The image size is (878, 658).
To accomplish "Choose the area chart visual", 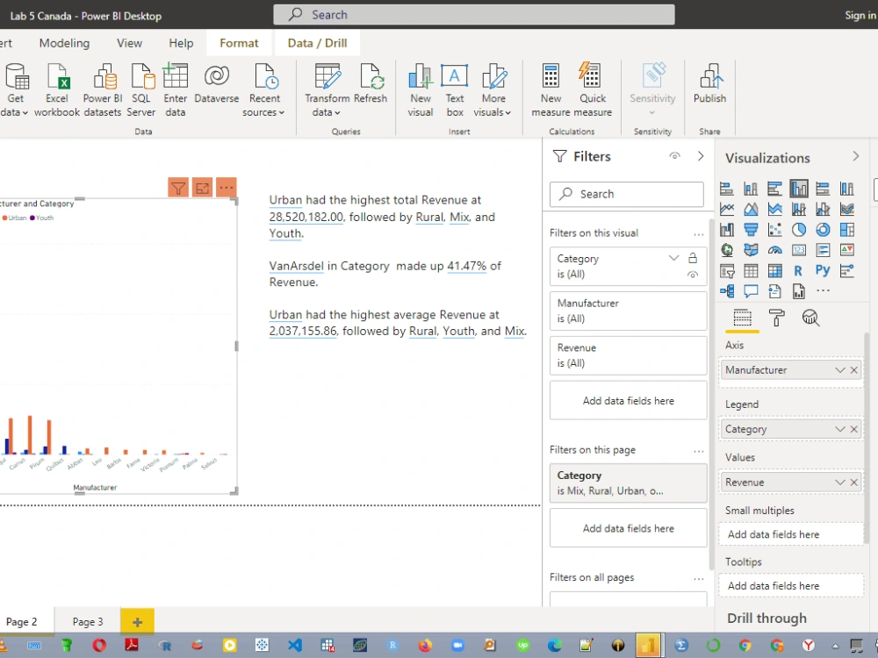I will point(751,210).
